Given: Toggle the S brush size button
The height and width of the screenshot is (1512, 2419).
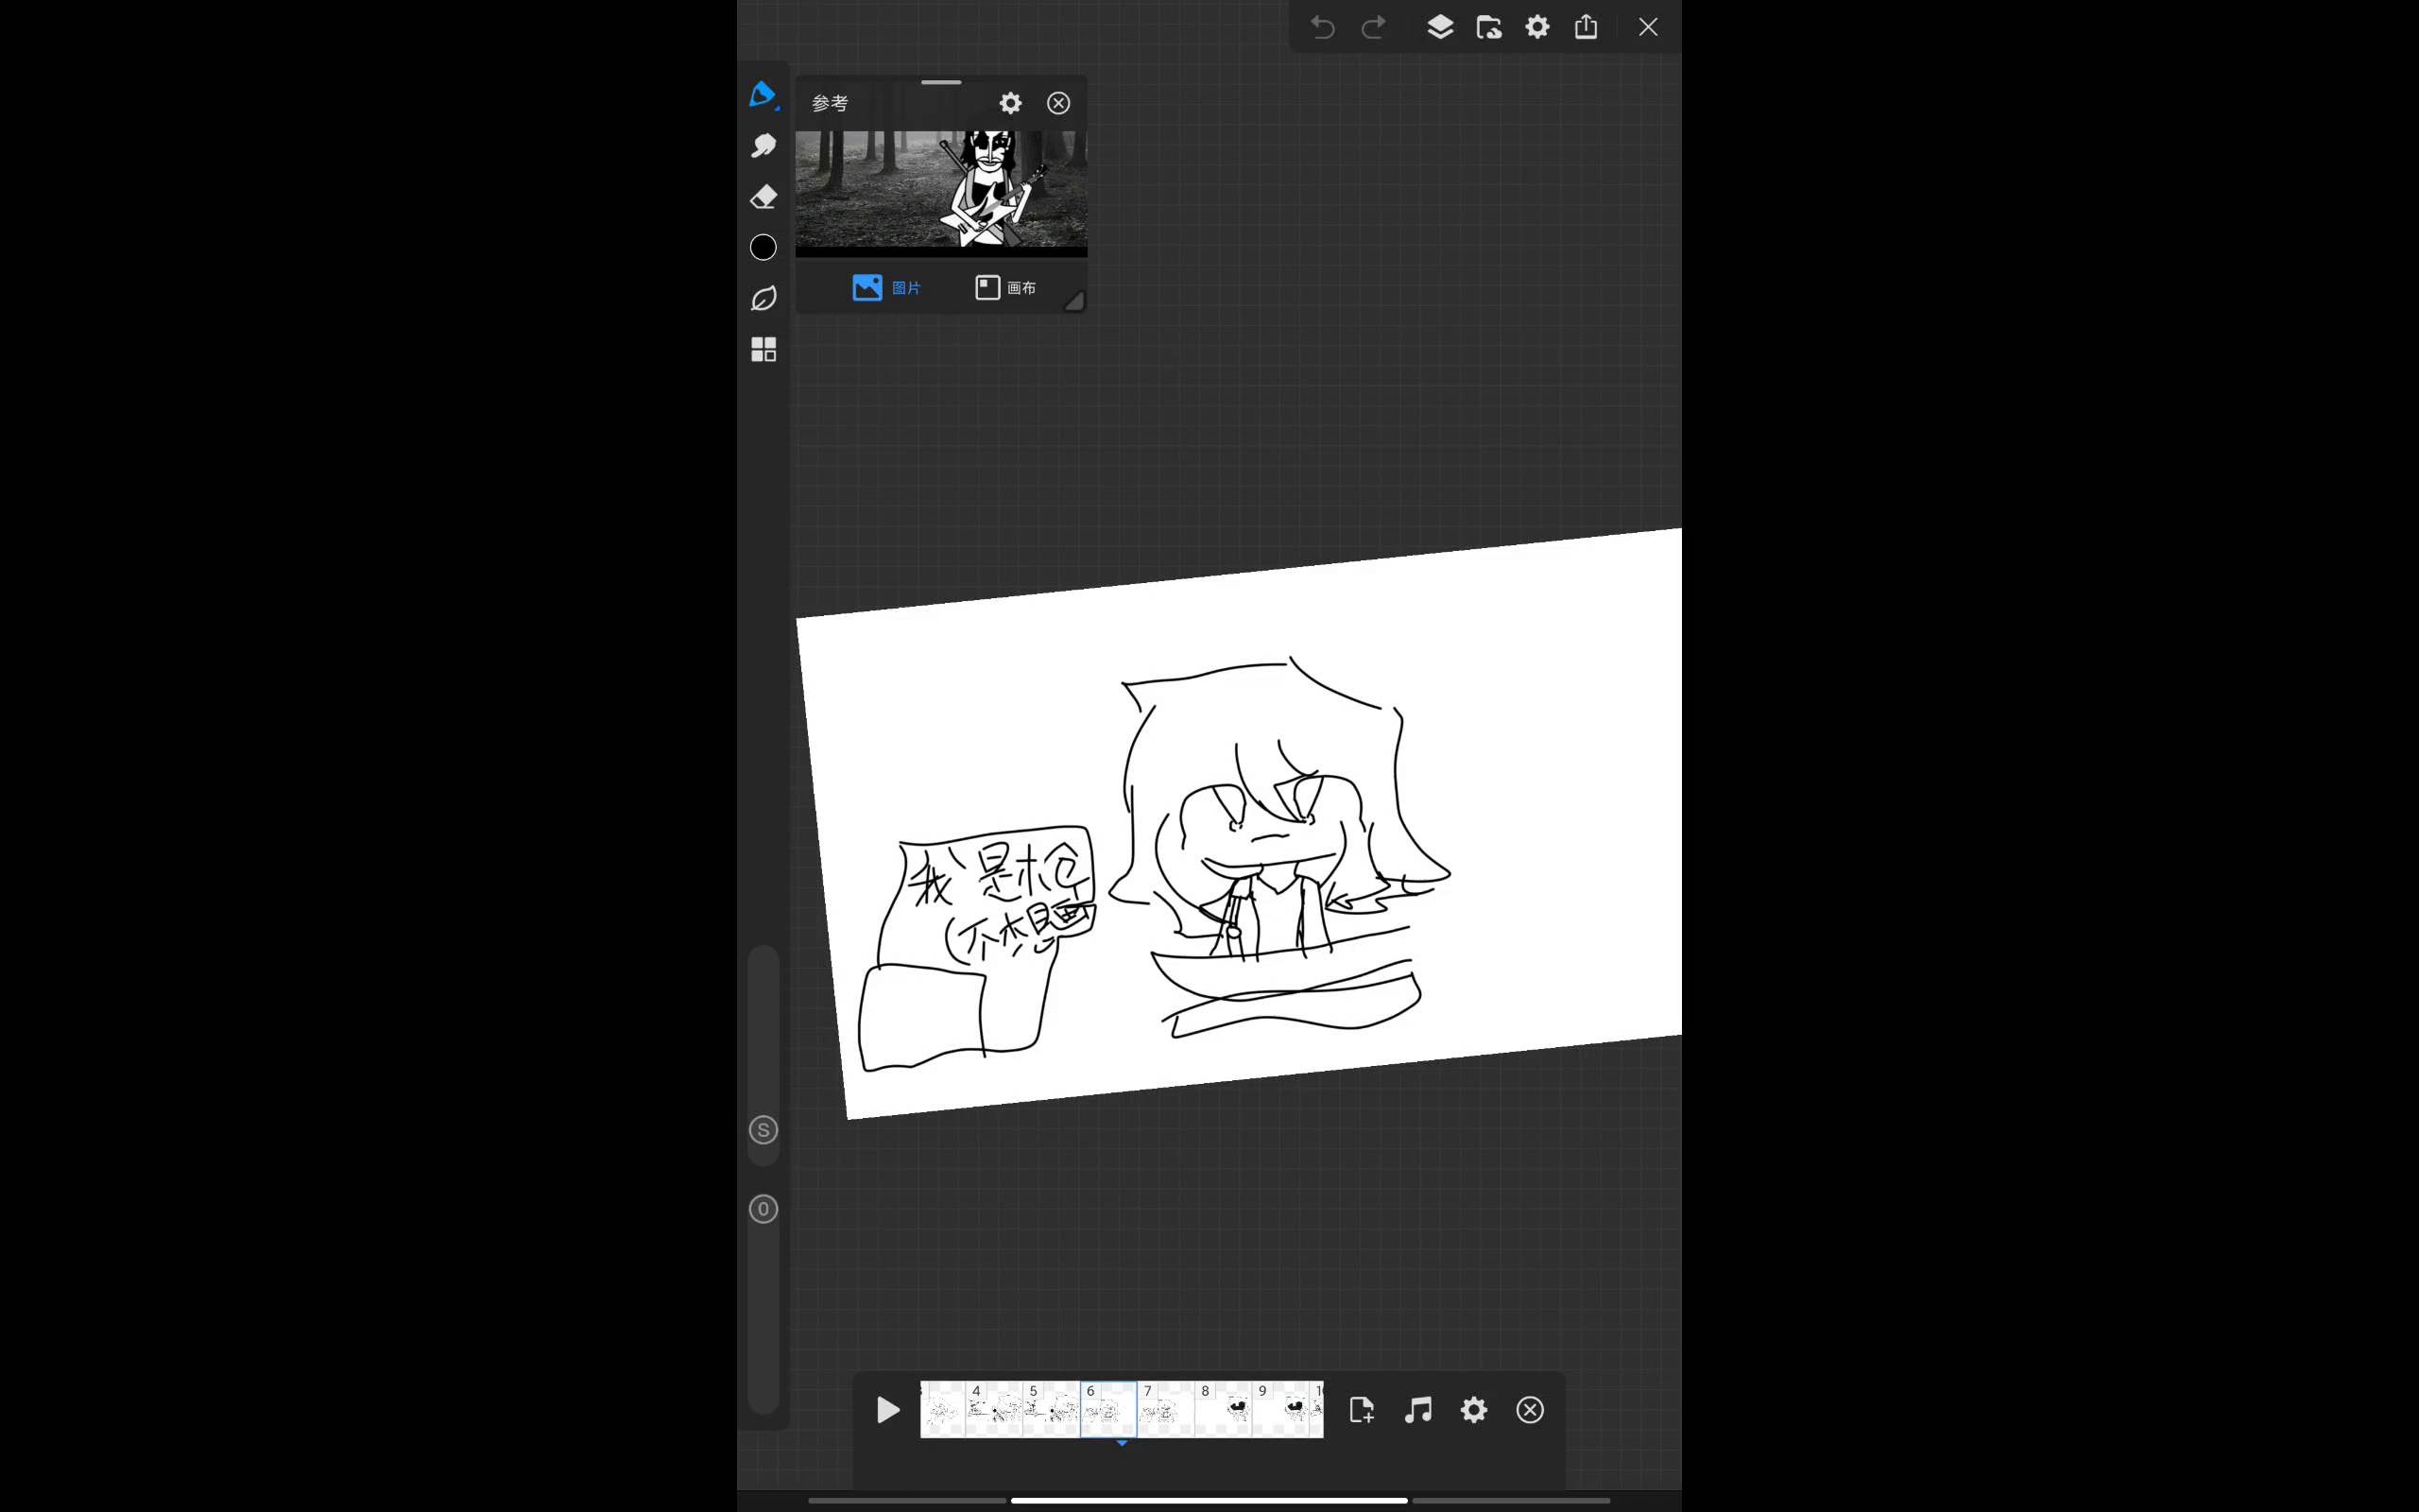Looking at the screenshot, I should pyautogui.click(x=763, y=1130).
